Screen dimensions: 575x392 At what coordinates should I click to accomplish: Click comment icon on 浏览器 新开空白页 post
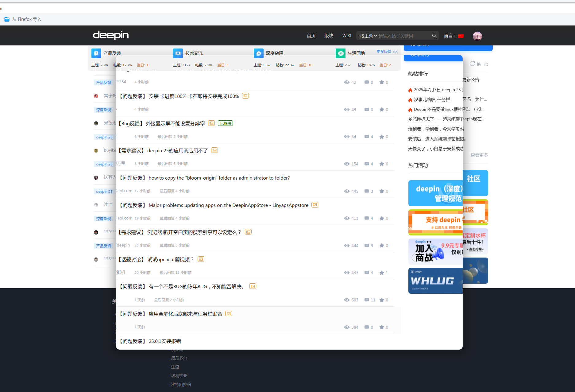pyautogui.click(x=367, y=246)
